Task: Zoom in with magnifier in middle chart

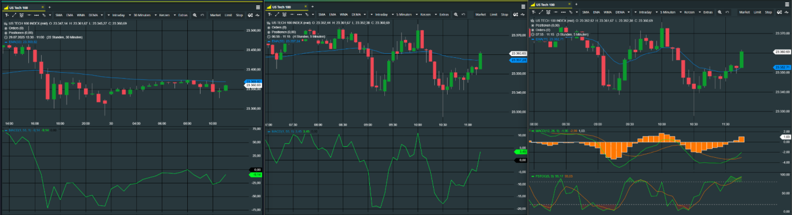Action: click(x=456, y=14)
